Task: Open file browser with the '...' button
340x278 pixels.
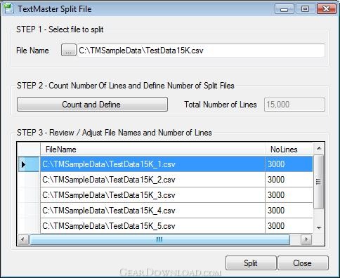Action: click(69, 50)
